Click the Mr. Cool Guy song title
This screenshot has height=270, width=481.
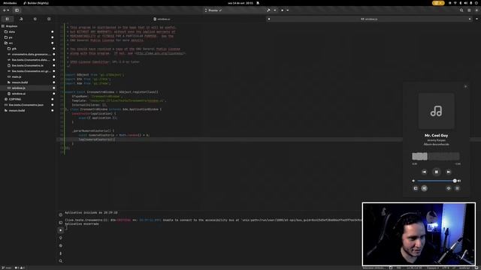pos(436,135)
